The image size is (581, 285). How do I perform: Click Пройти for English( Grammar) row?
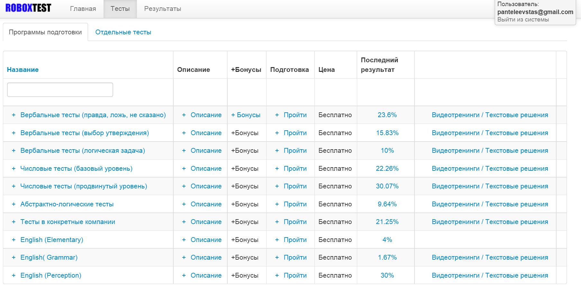(x=295, y=257)
